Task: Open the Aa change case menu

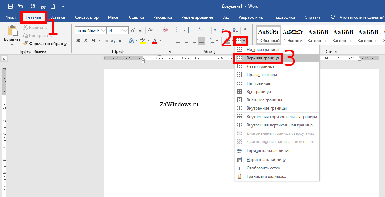Action: 152,30
